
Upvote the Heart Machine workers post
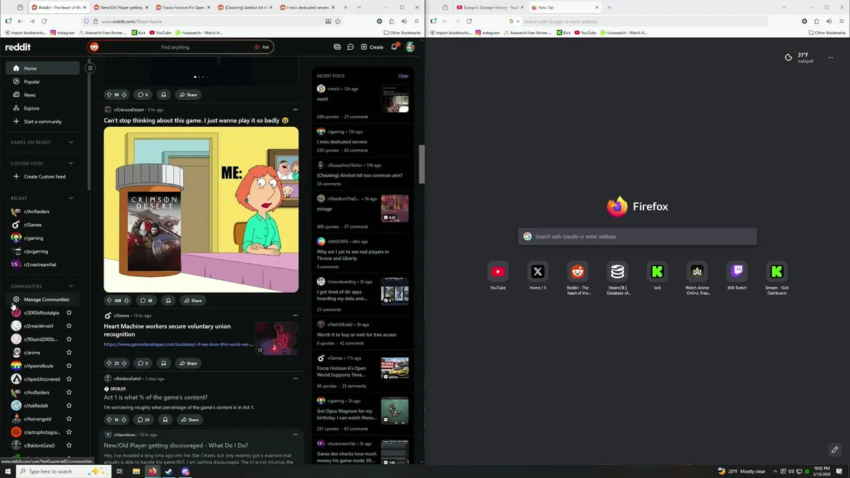(109, 363)
